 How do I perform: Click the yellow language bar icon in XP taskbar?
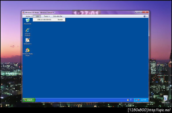pos(128,100)
